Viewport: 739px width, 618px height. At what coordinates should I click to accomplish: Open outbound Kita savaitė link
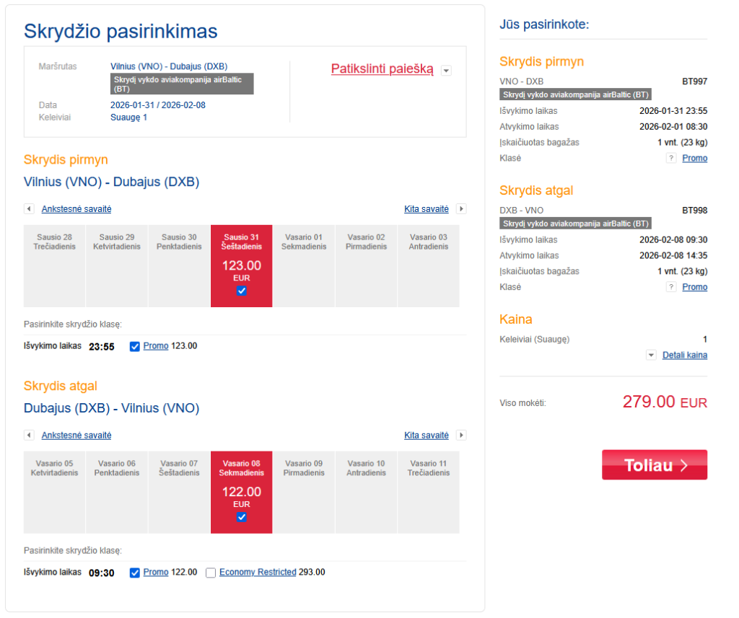[x=426, y=209]
